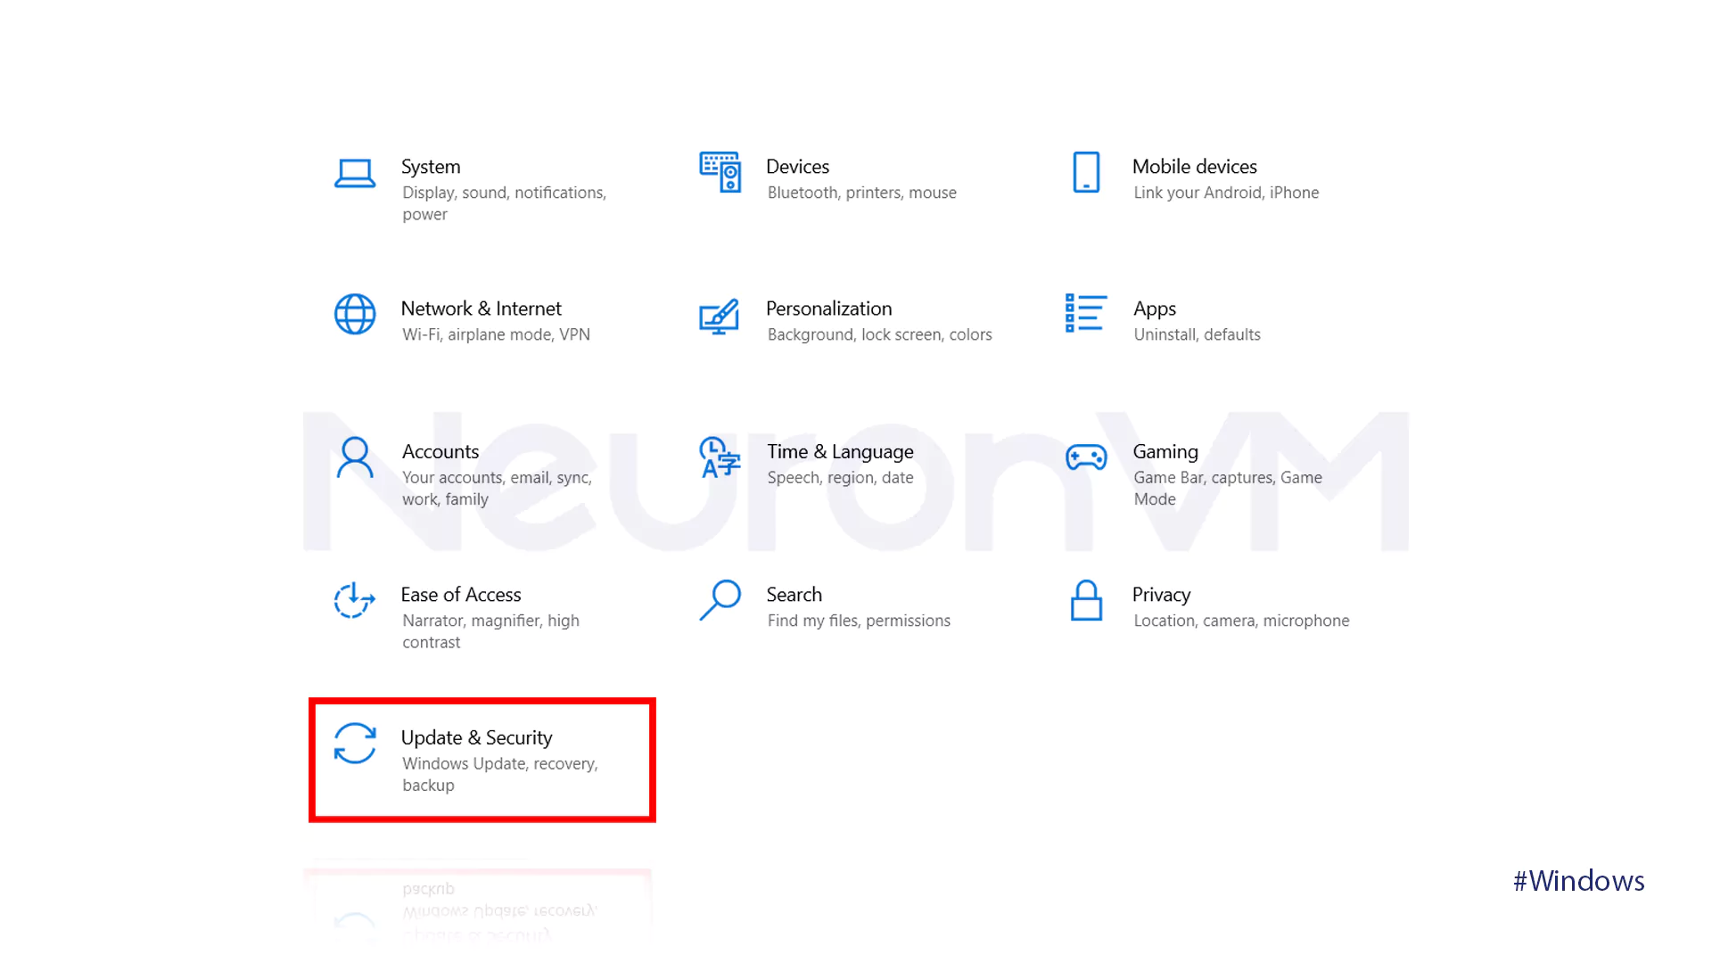Open the System settings title
The width and height of the screenshot is (1712, 963).
[x=431, y=167]
